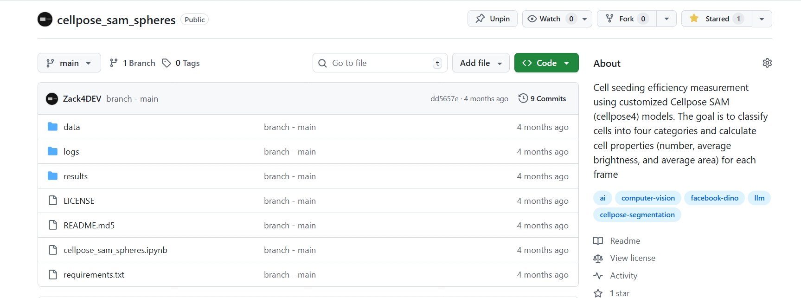Click the Unpin button
The image size is (801, 298).
pyautogui.click(x=493, y=19)
